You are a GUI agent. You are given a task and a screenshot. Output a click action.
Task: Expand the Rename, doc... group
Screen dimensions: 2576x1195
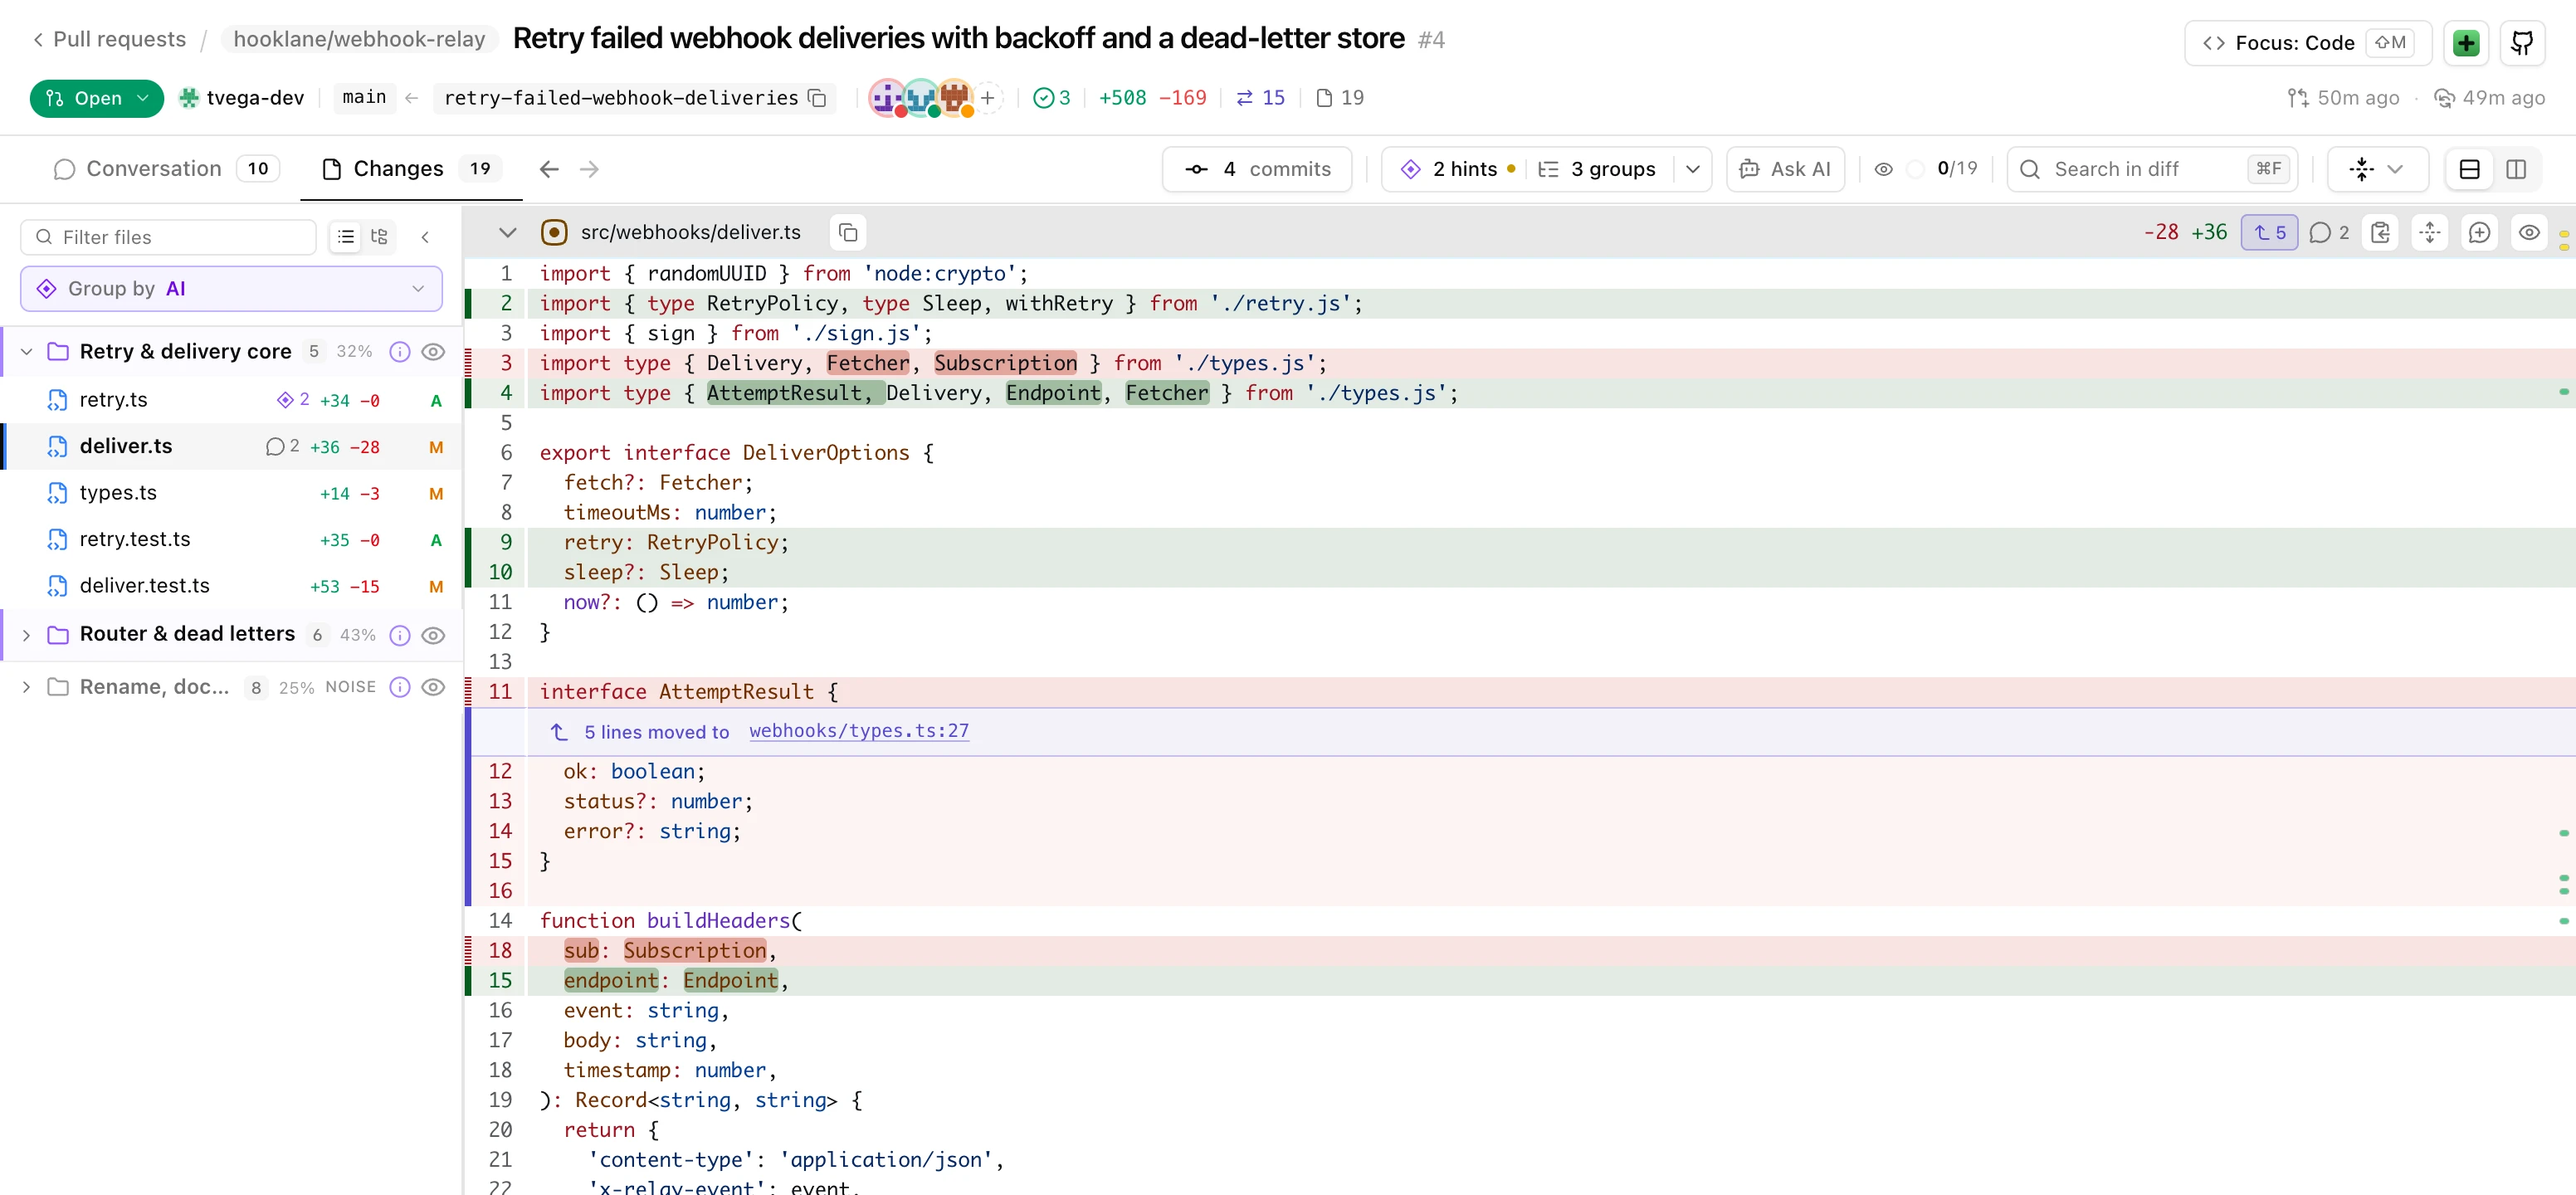27,687
